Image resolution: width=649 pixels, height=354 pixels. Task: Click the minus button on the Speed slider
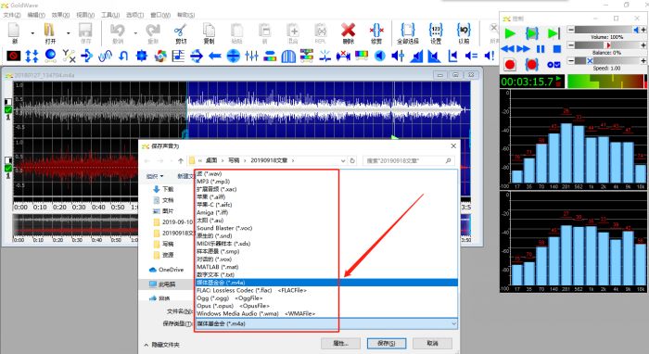571,61
